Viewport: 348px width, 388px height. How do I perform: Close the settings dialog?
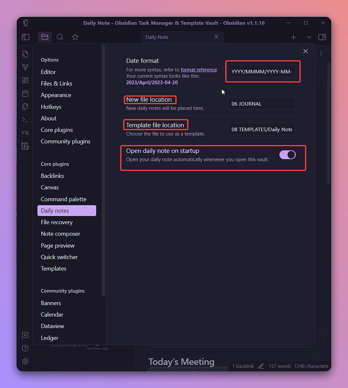[305, 51]
